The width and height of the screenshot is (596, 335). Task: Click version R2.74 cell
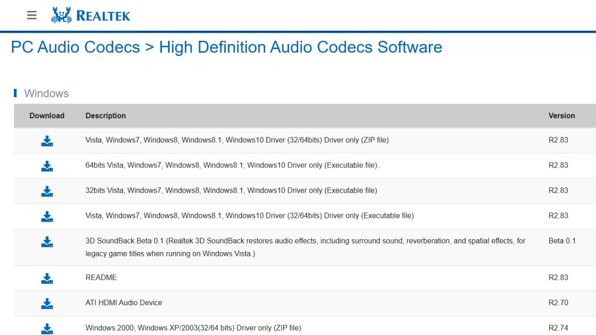coord(558,328)
